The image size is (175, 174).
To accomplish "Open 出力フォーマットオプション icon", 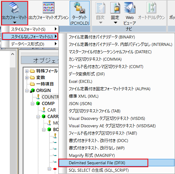I will point(49,8).
